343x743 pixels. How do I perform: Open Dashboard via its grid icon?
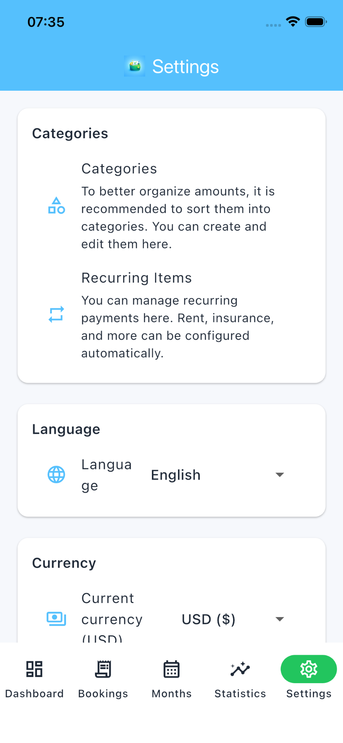click(x=34, y=669)
